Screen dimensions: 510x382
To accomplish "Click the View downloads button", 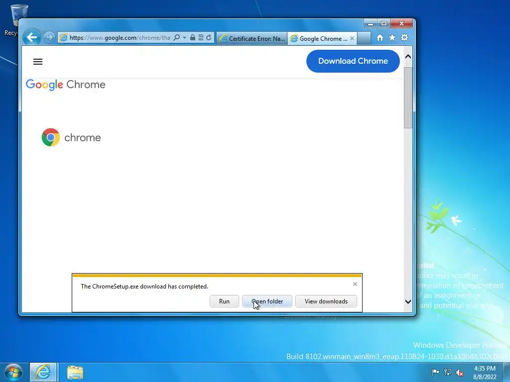I will click(x=326, y=301).
